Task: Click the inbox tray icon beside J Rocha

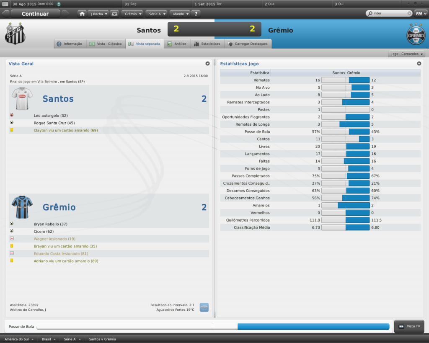Action: (114, 13)
